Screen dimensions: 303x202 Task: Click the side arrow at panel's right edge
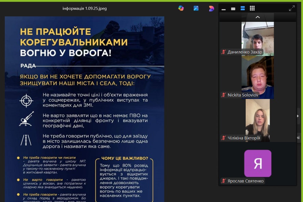[298, 116]
